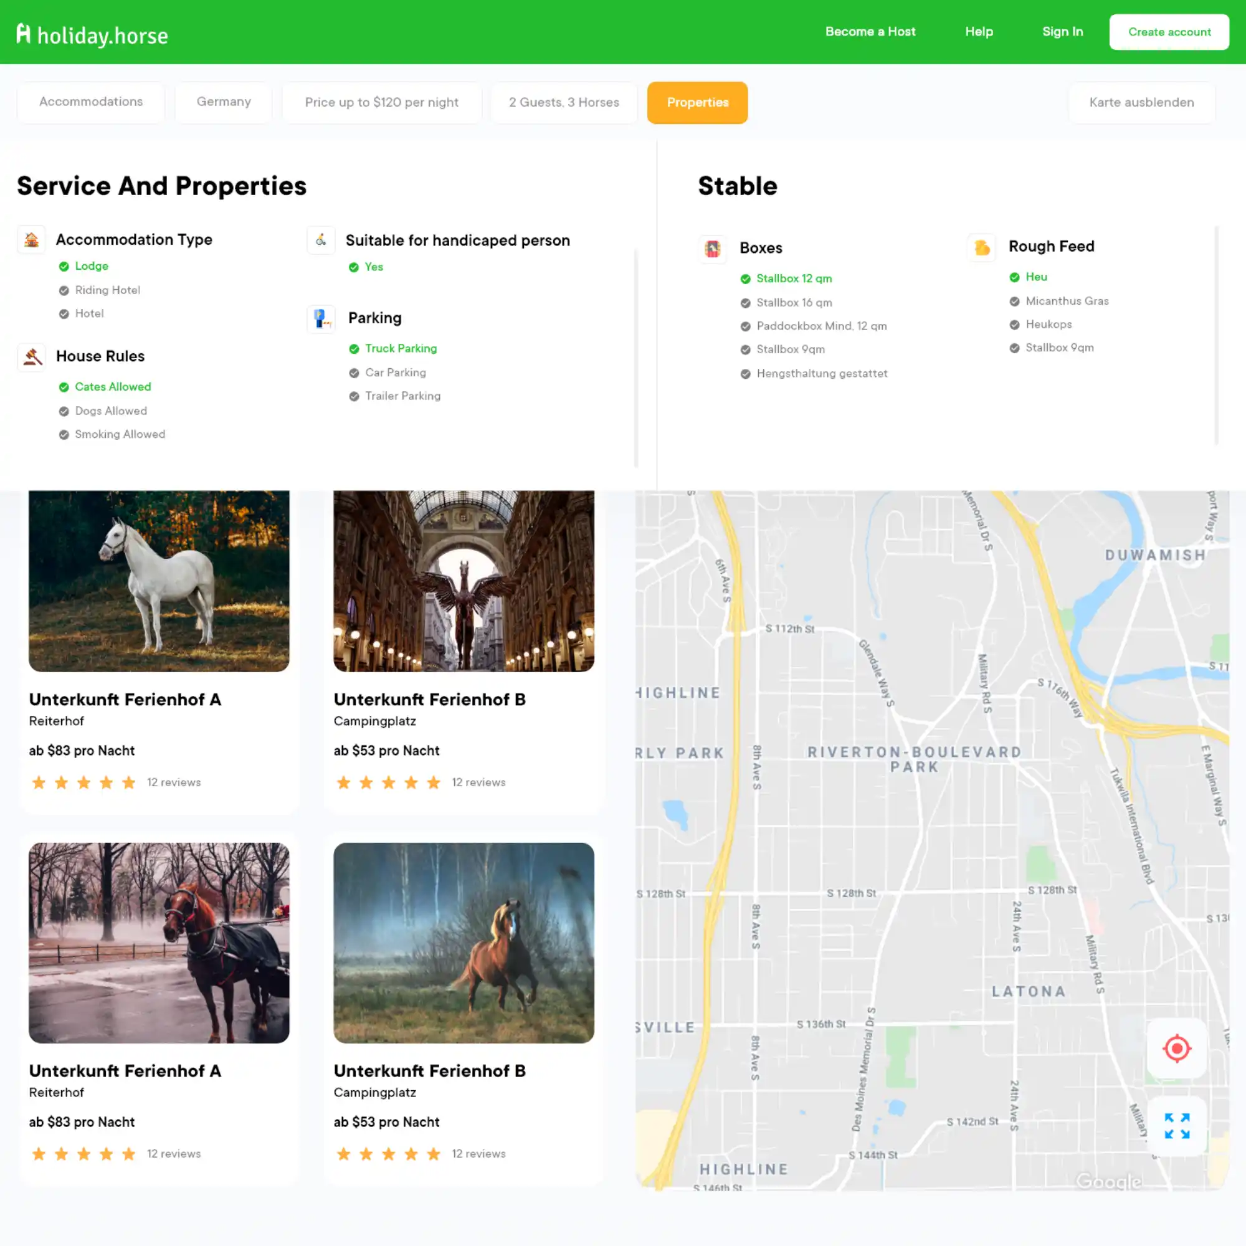The height and width of the screenshot is (1246, 1246).
Task: Click the holiday.horse logo icon
Action: 23,34
